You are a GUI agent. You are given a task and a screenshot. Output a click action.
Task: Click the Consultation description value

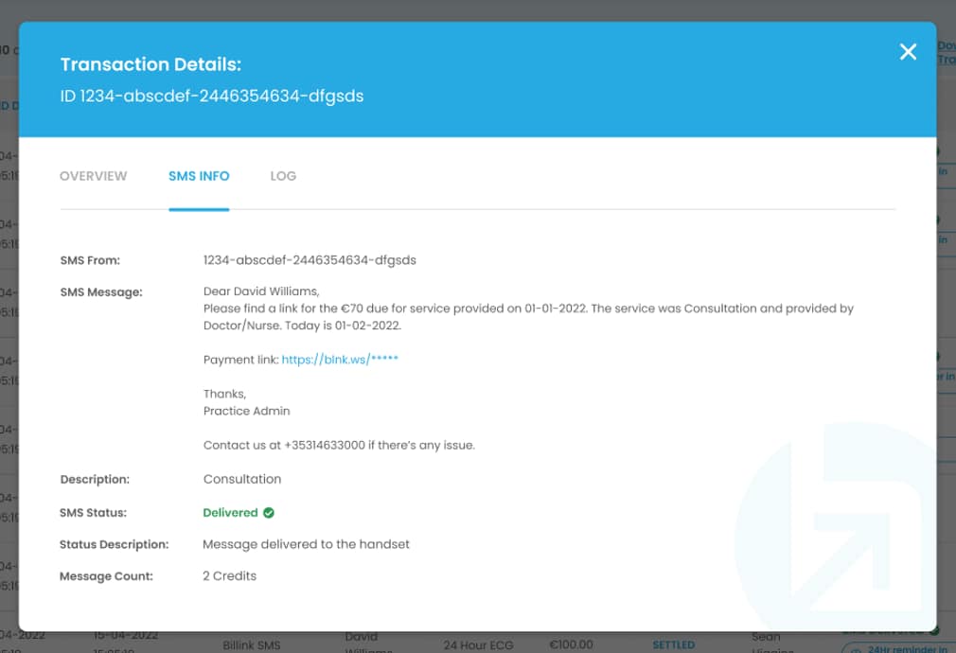(x=242, y=480)
